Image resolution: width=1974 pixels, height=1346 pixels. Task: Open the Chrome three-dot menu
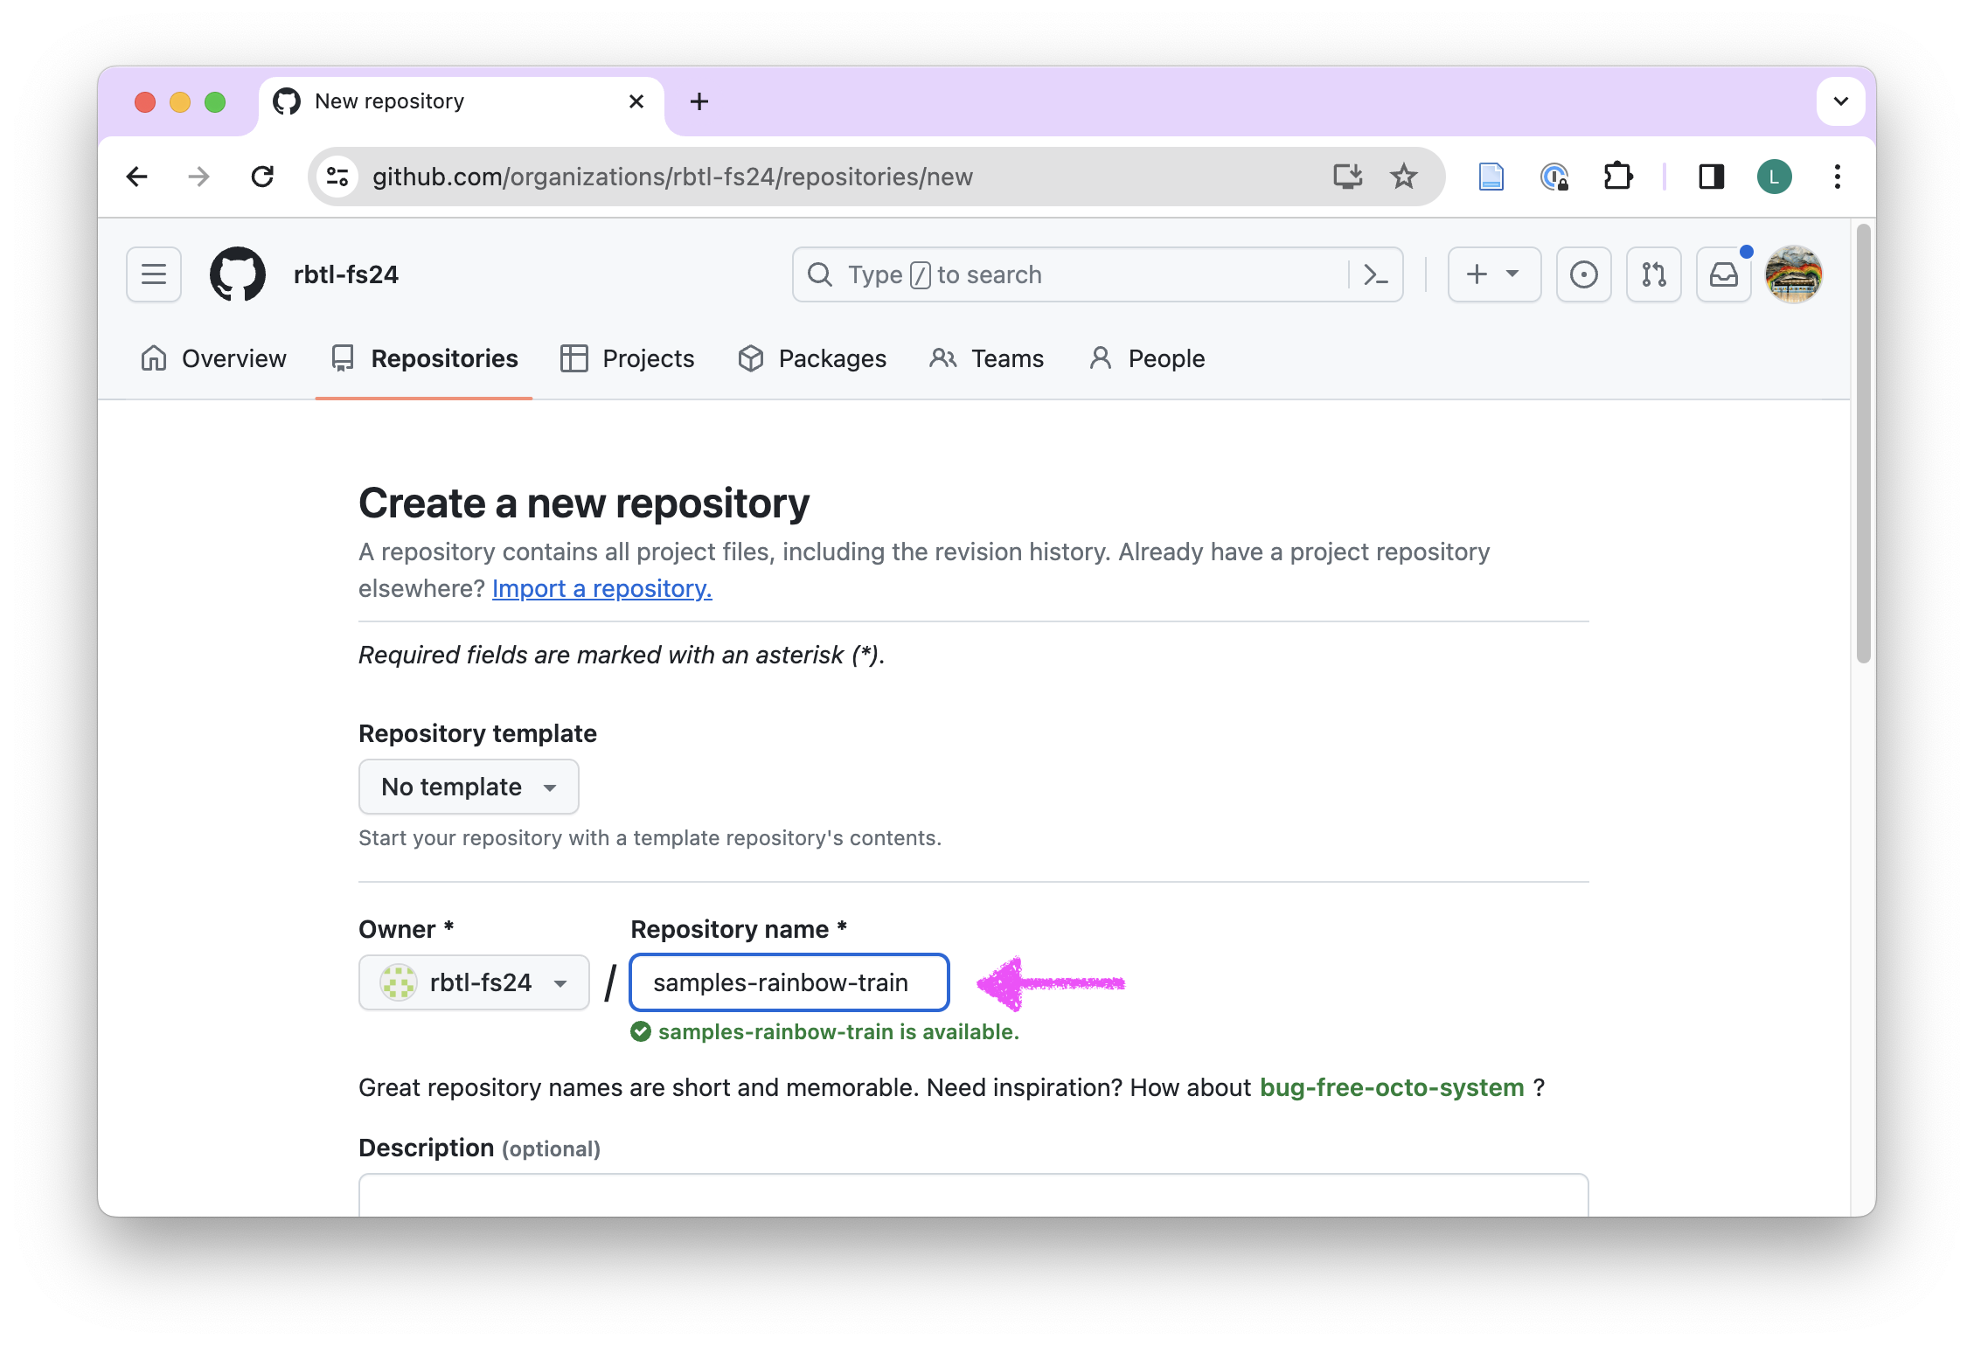(x=1838, y=177)
